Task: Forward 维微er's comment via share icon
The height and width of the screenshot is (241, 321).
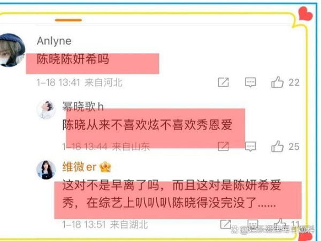Action: [226, 224]
